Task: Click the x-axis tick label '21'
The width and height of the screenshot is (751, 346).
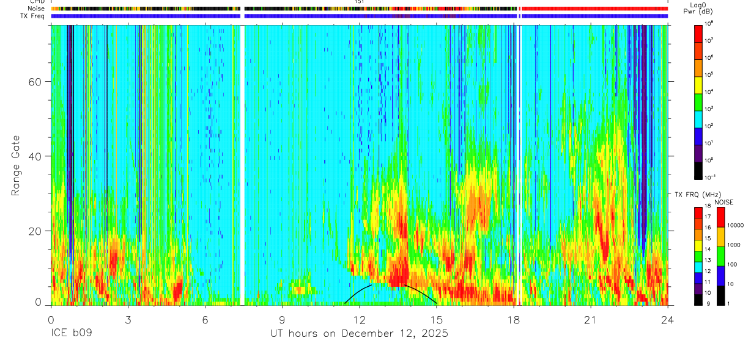Action: 591,320
